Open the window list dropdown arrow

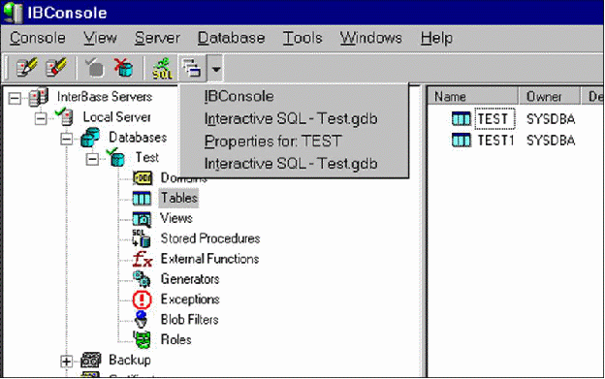(215, 69)
